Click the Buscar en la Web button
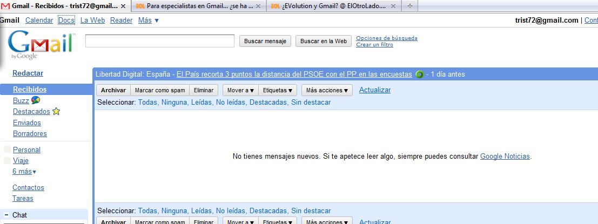 click(324, 41)
